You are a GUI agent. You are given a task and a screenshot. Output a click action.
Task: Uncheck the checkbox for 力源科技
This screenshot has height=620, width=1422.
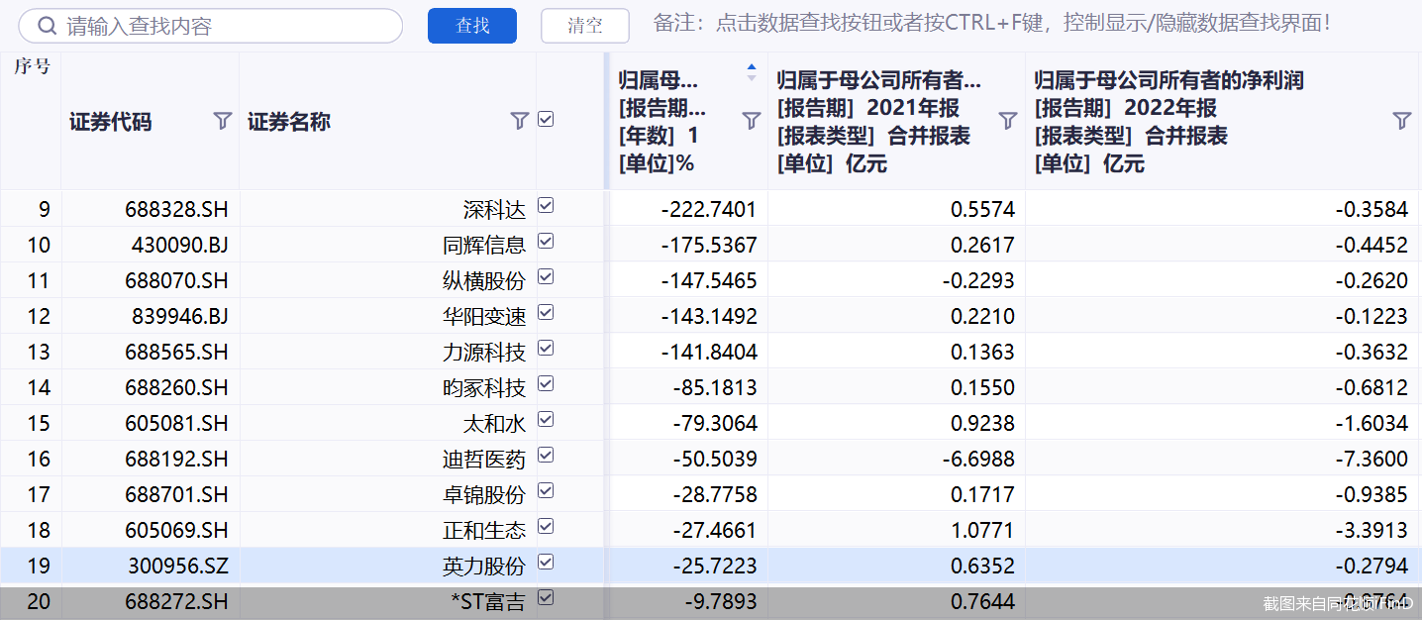[546, 349]
